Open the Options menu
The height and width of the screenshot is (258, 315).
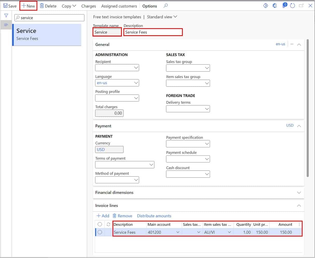tap(150, 6)
